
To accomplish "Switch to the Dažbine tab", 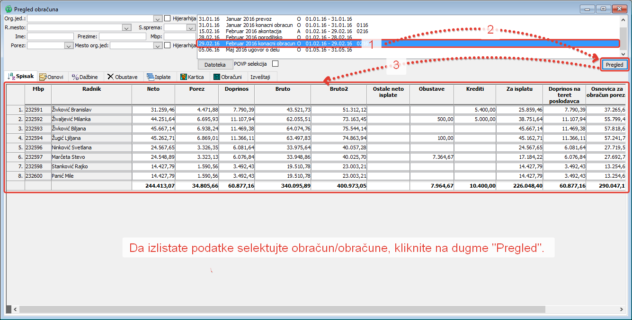I will tap(85, 77).
